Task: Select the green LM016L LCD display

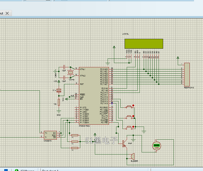Action: 144,43
